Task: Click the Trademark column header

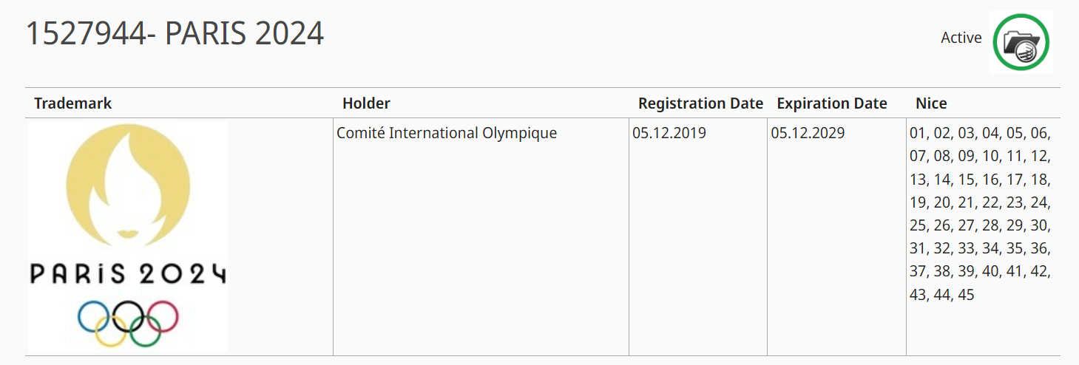Action: pos(72,103)
